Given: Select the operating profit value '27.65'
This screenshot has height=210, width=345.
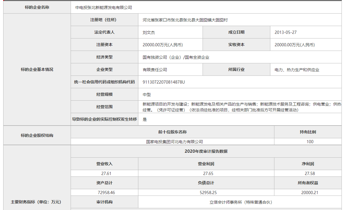Looking at the screenshot, I should (x=208, y=174).
